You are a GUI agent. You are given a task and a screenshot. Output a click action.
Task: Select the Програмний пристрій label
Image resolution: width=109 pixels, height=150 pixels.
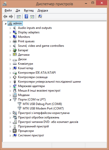33,126
